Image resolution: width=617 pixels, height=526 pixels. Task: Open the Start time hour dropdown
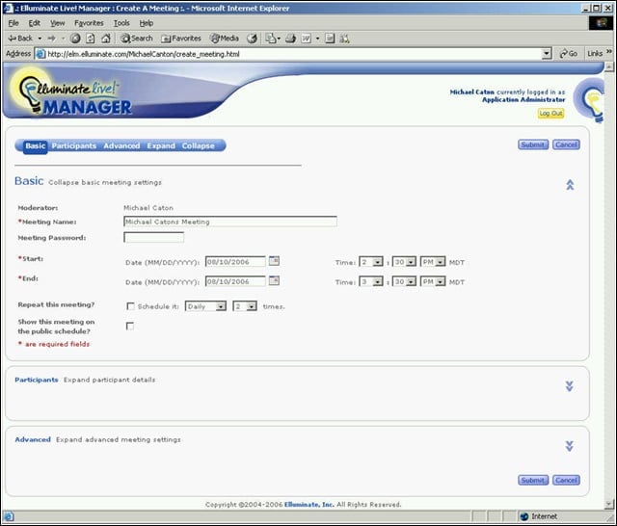371,262
